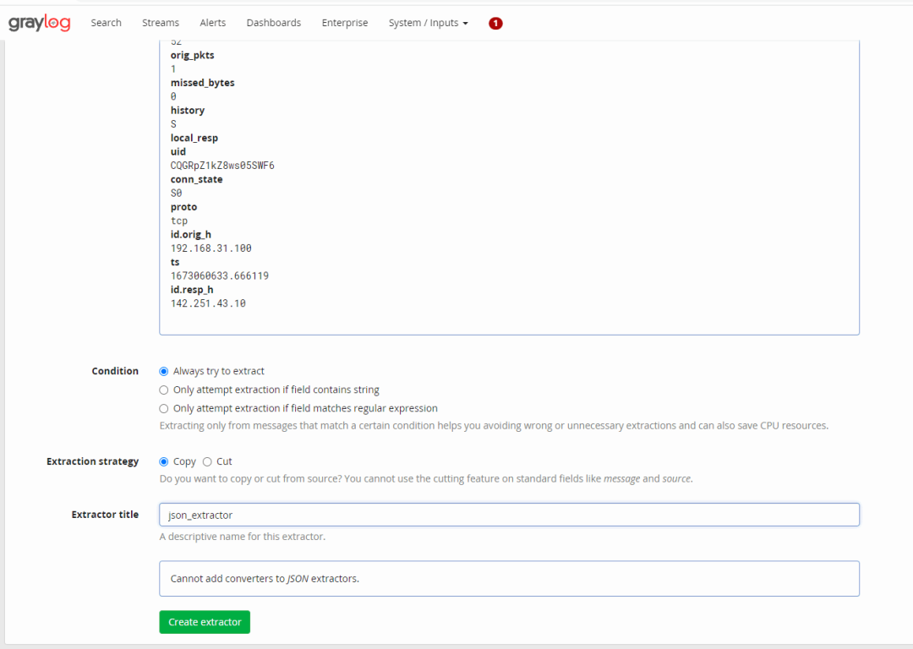Click the ts value 1673060633.666119
The image size is (913, 649).
[x=220, y=275]
